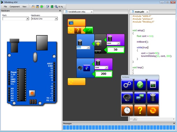The image size is (177, 132).
Task: Pick the question mark if action in Actions palette
Action: (140, 110)
